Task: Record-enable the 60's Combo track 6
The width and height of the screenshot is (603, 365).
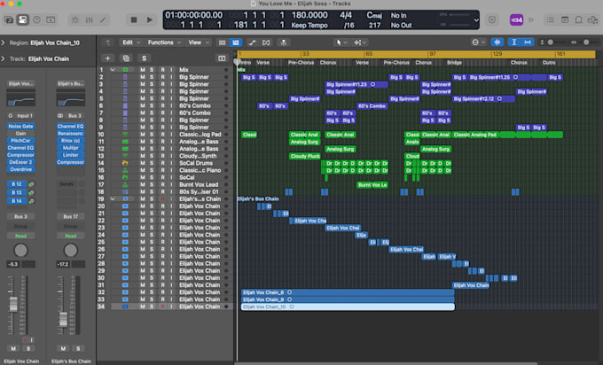Action: [162, 106]
